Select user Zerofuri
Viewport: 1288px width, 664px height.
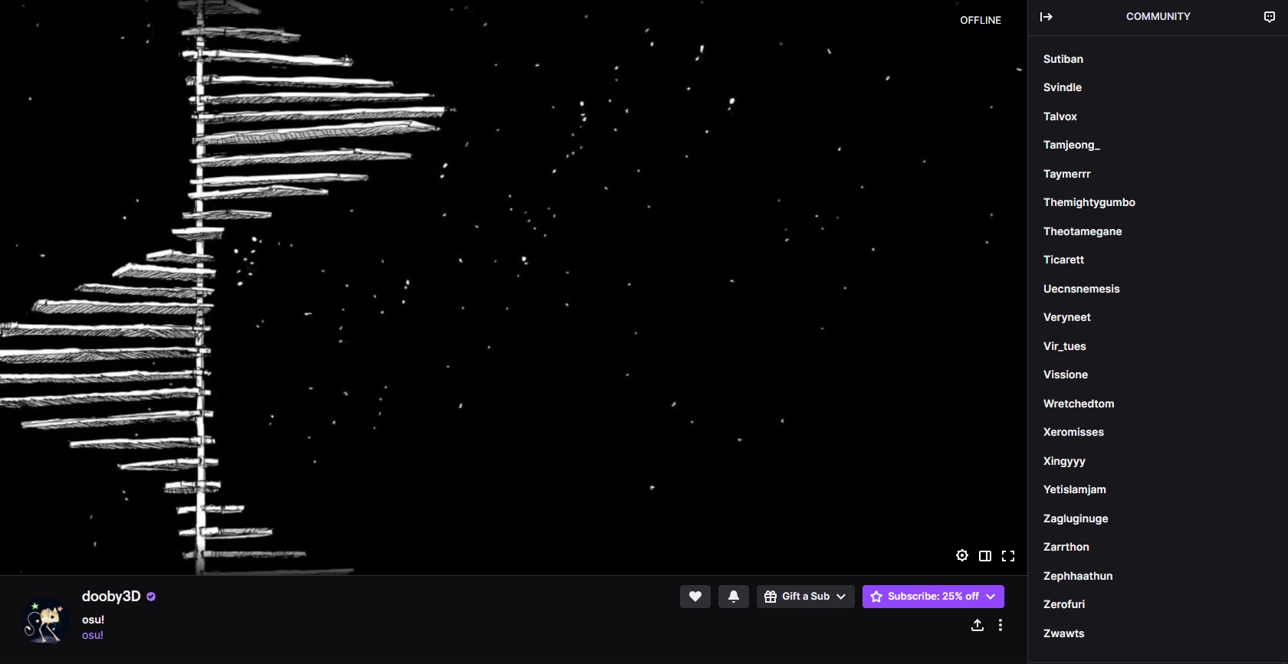click(1064, 604)
